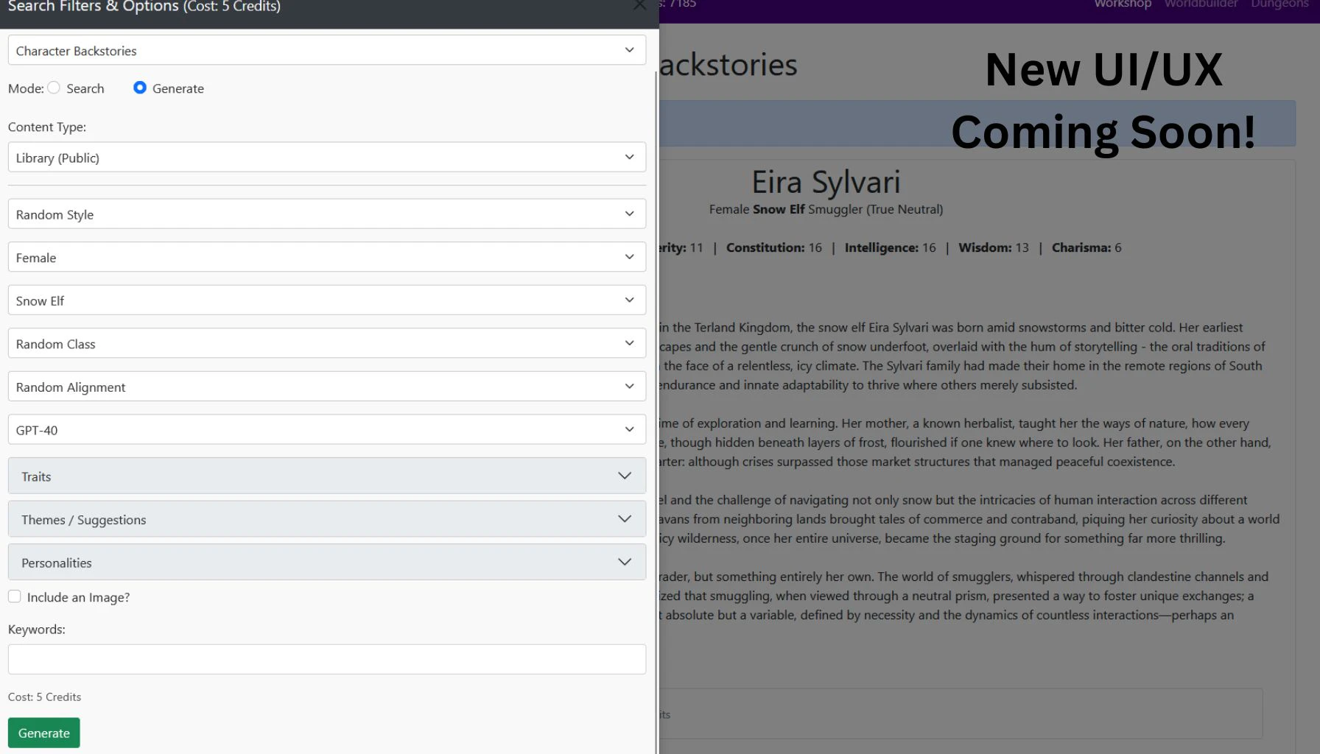Viewport: 1320px width, 754px height.
Task: Select the Generate mode radio button
Action: 139,88
